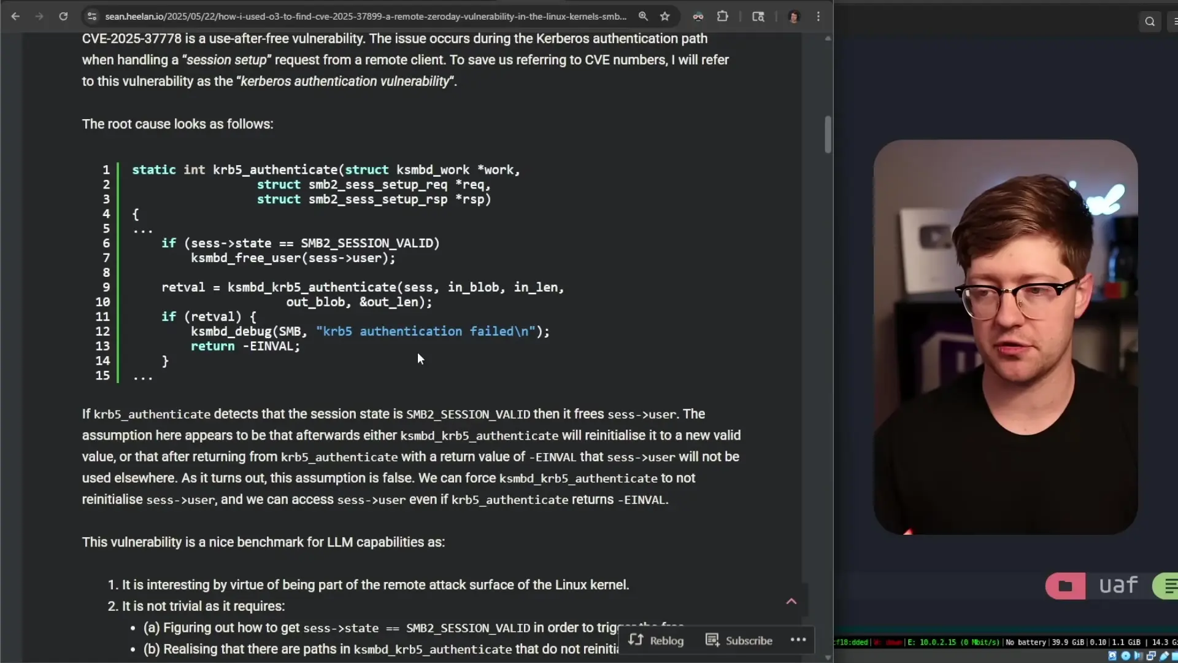Open Chrome three-dot menu
Screen dimensions: 1178x663
pos(818,17)
